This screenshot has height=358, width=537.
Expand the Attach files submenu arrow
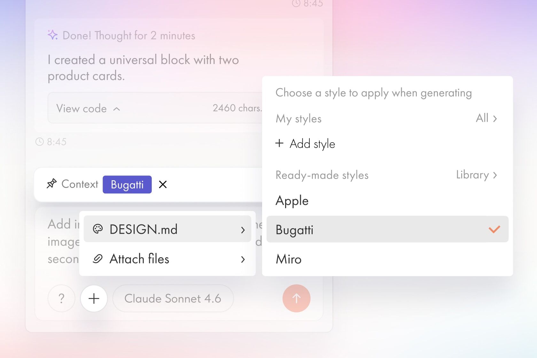(243, 259)
